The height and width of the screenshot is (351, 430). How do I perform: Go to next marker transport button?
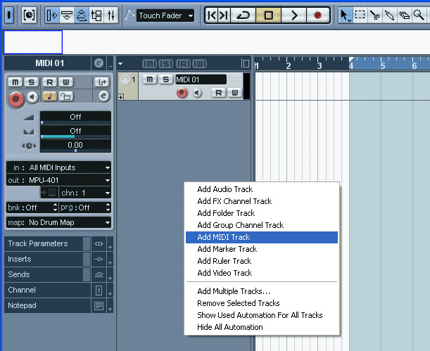[224, 15]
